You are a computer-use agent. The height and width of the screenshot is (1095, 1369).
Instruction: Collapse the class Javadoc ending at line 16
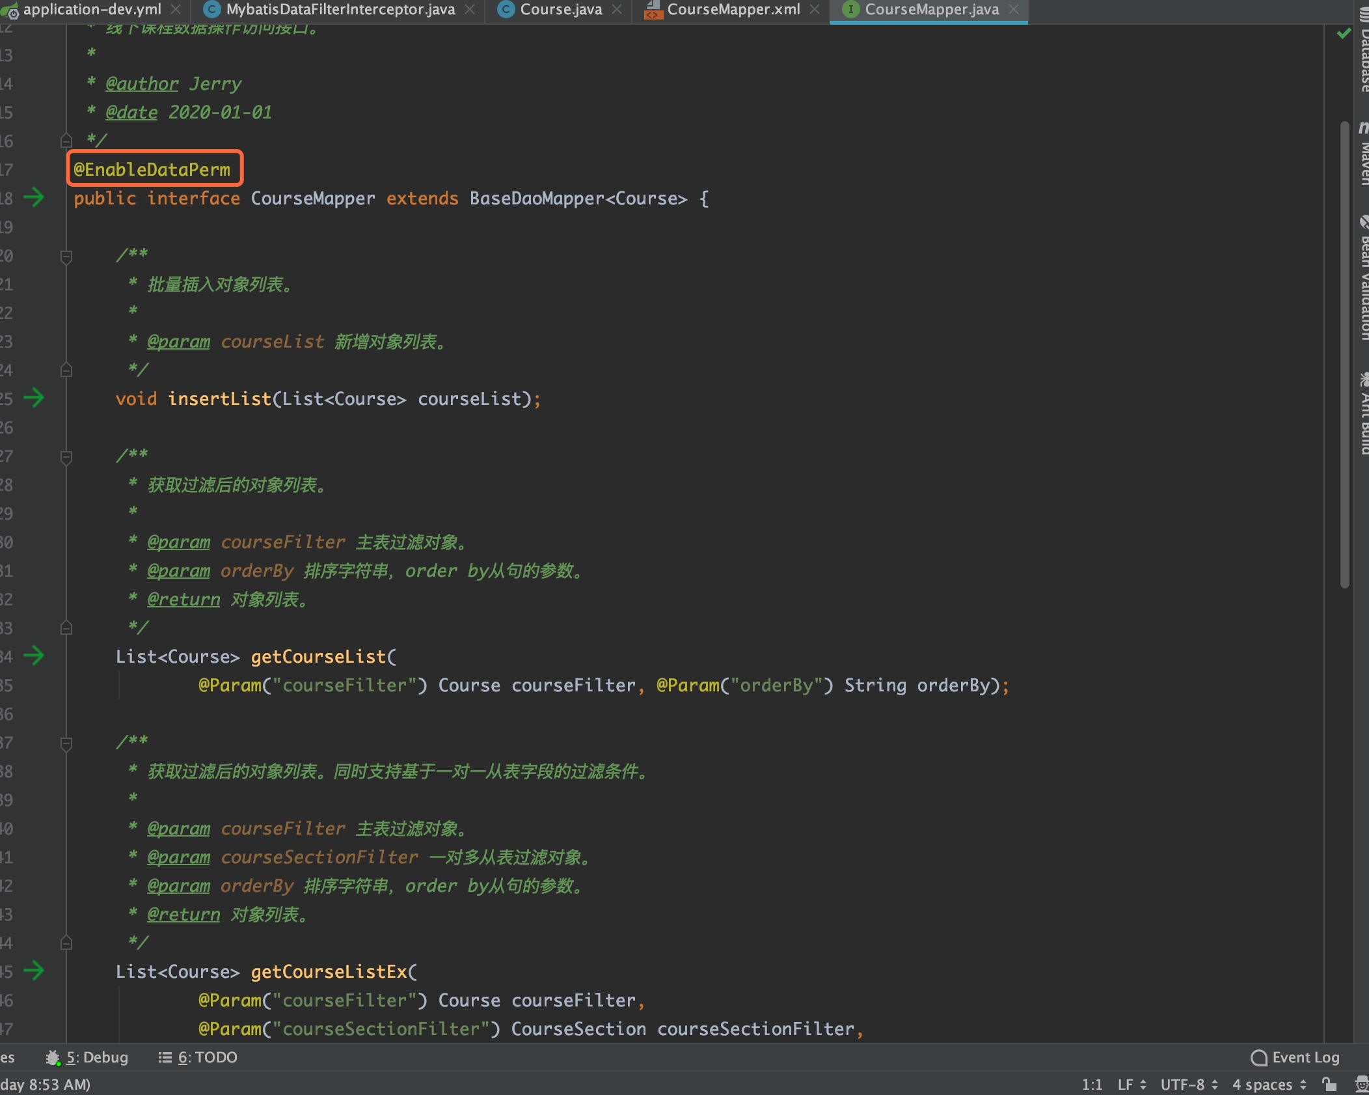(x=66, y=141)
